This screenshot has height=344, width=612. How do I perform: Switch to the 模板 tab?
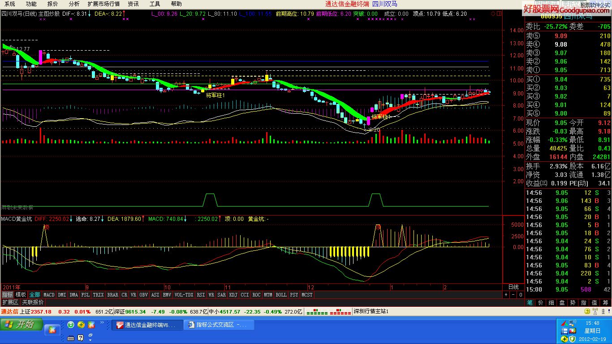[21, 295]
